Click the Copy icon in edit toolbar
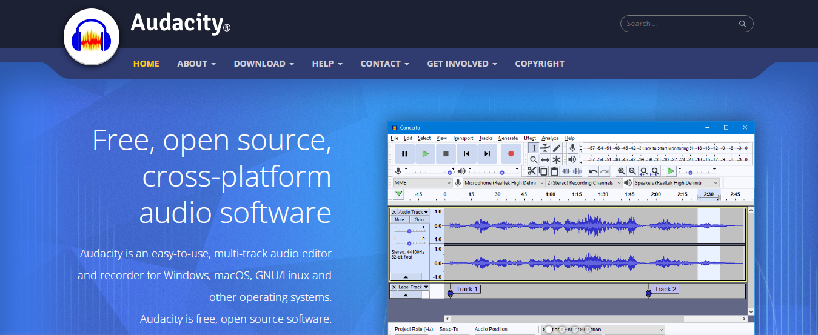The image size is (818, 335). click(x=543, y=171)
